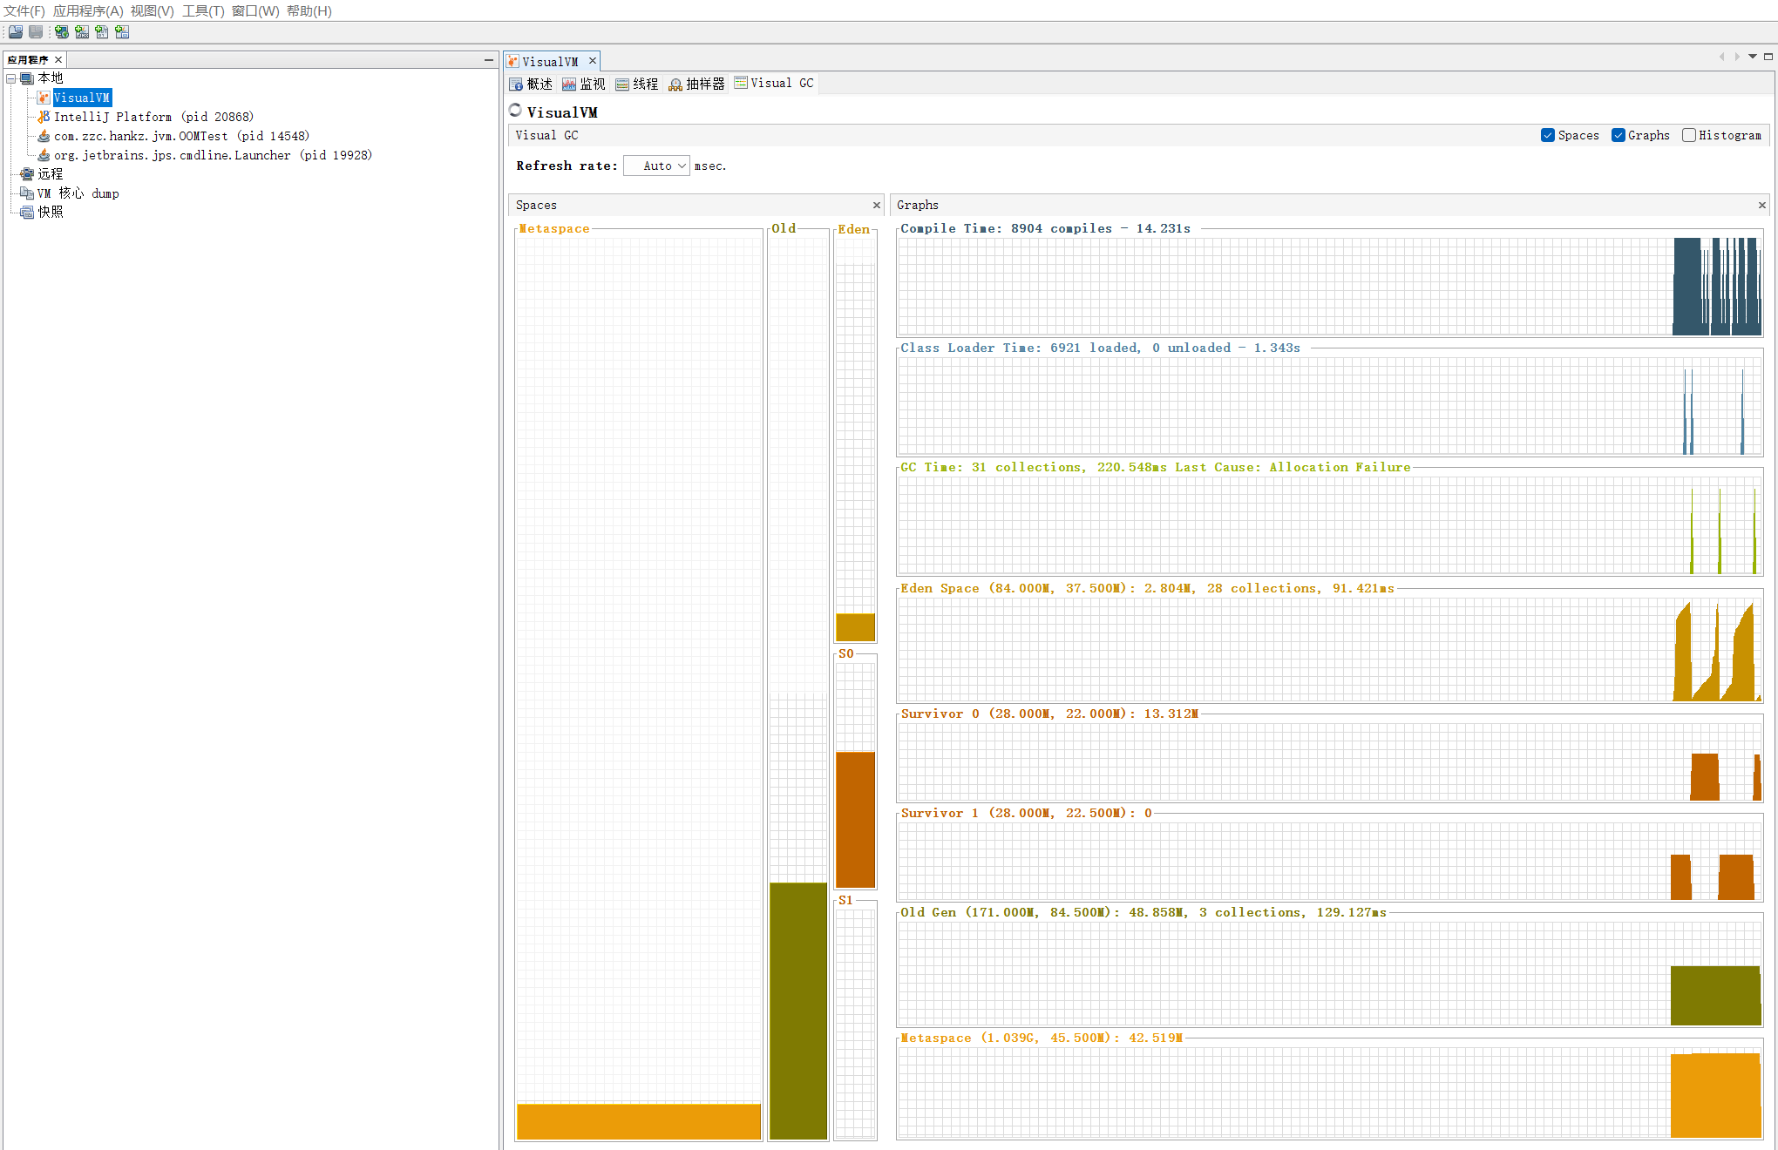1778x1150 pixels.
Task: Open the 视图(V) menu
Action: point(153,11)
